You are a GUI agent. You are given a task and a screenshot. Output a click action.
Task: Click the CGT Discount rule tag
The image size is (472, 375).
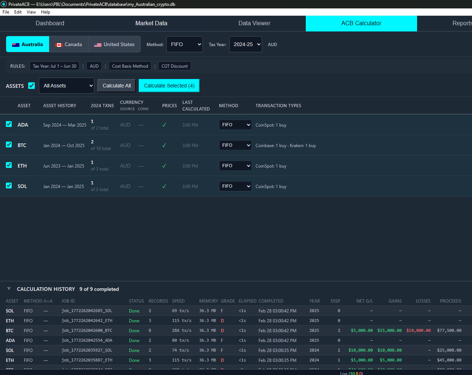pyautogui.click(x=174, y=66)
